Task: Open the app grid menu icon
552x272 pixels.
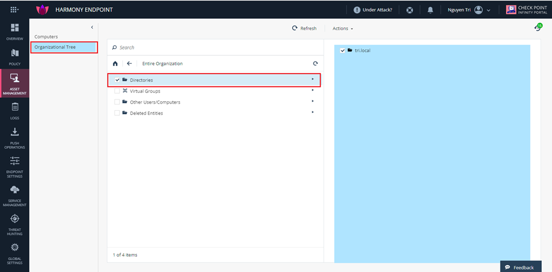Action: 14,10
